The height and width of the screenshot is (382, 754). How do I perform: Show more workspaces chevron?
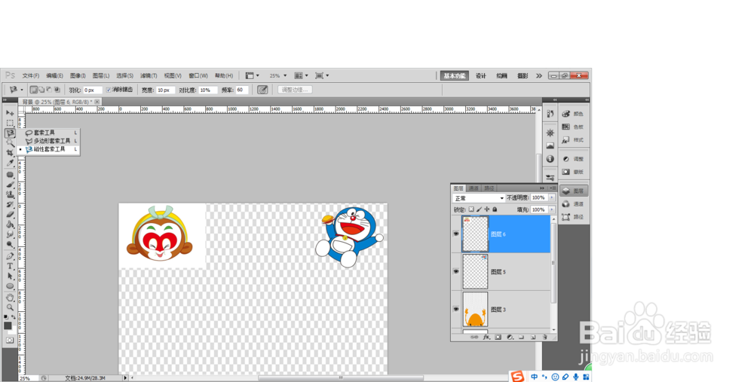539,76
